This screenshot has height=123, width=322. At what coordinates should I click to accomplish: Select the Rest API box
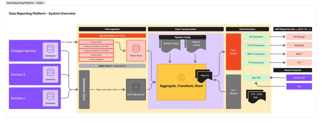(256, 78)
